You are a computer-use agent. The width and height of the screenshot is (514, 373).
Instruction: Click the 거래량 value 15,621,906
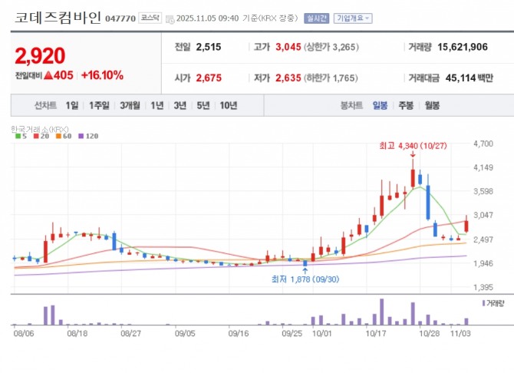[463, 47]
